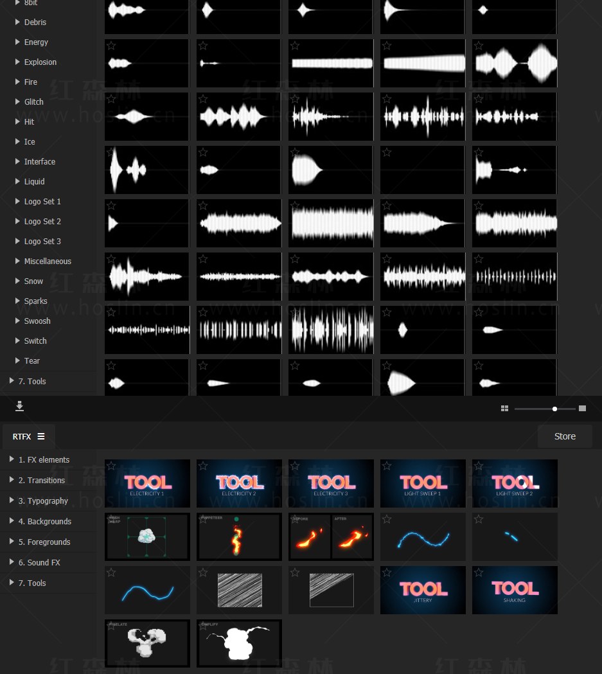Select the TOOL Electricity 3 thumbnail

[331, 484]
